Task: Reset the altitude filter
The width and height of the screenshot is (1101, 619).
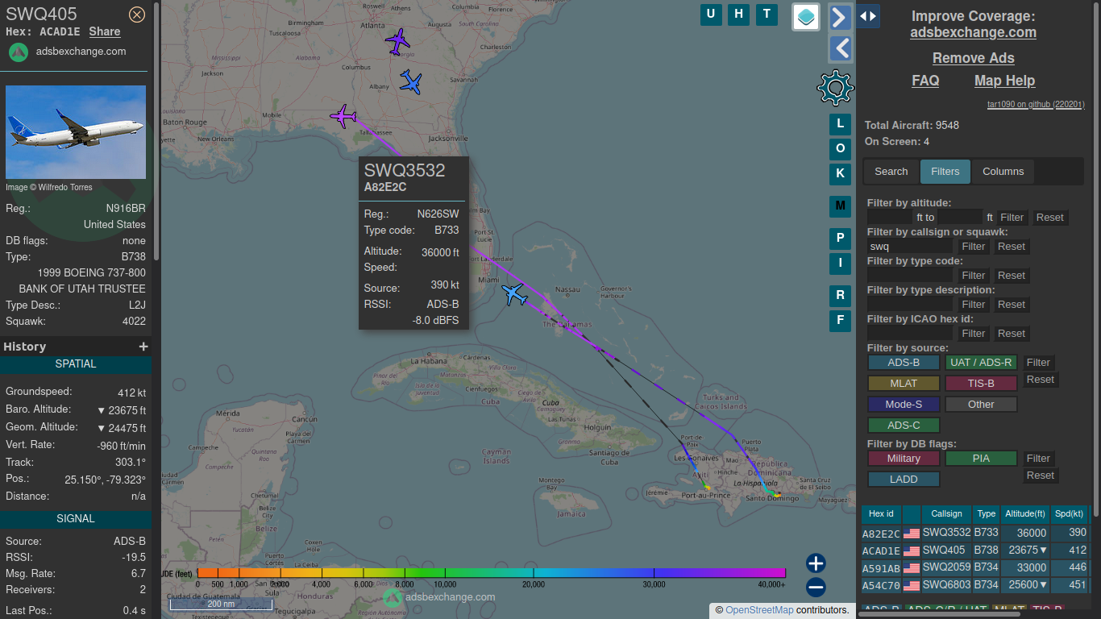Action: (x=1049, y=218)
